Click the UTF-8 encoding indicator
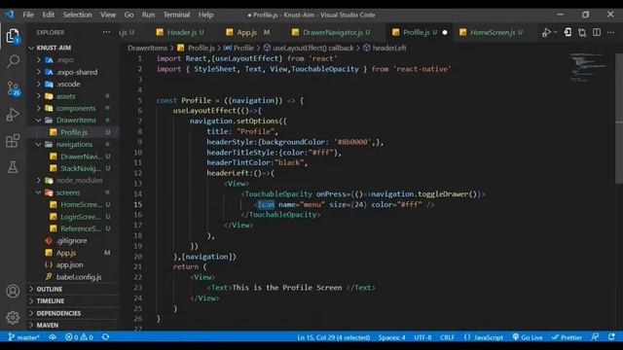Screen dimensions: 623x350 pos(422,337)
